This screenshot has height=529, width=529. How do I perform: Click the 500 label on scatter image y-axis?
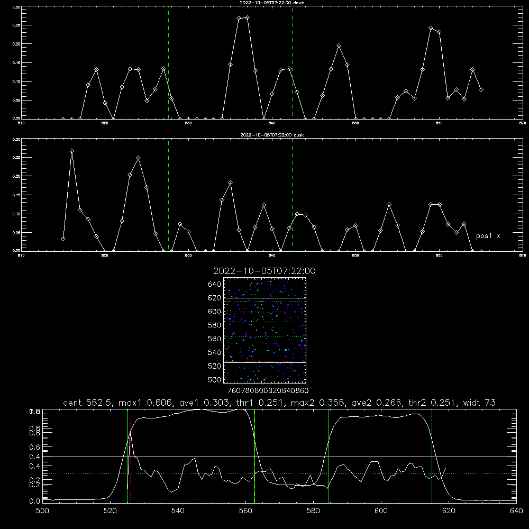click(215, 380)
